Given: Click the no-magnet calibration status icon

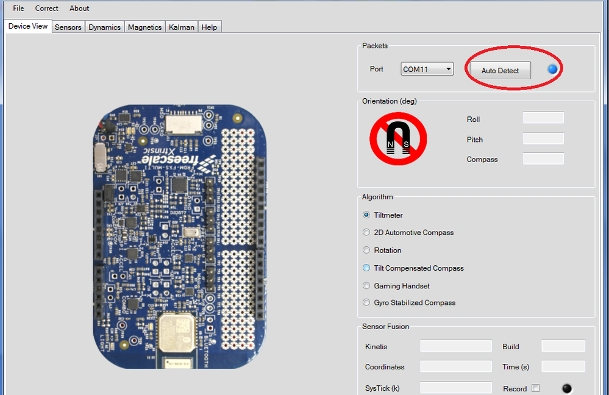Looking at the screenshot, I should 398,138.
